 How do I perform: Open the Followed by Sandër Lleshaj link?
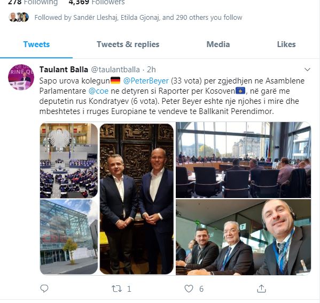(x=138, y=18)
